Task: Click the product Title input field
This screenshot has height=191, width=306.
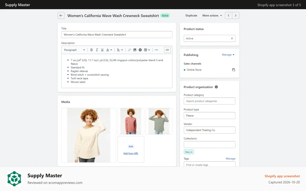Action: (117, 35)
